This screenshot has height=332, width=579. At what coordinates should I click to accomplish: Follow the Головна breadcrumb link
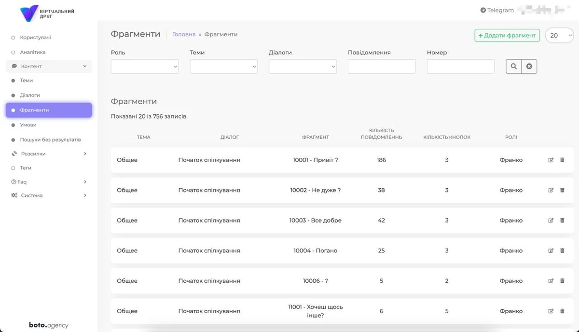(x=184, y=34)
